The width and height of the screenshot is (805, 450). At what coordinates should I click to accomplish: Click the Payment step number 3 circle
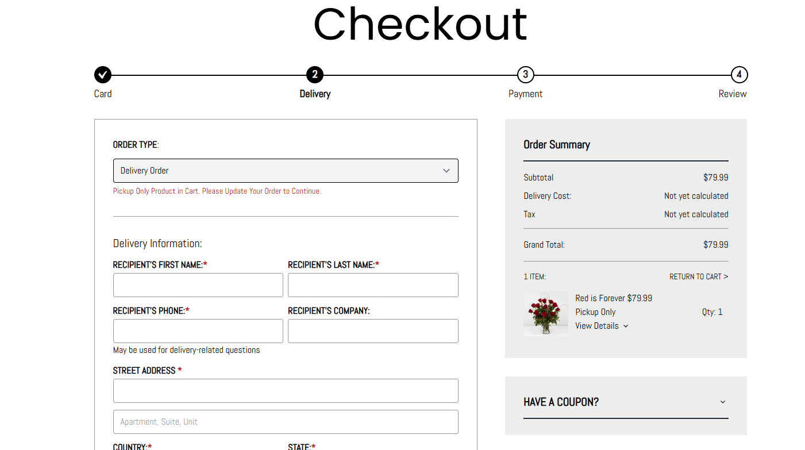[525, 75]
